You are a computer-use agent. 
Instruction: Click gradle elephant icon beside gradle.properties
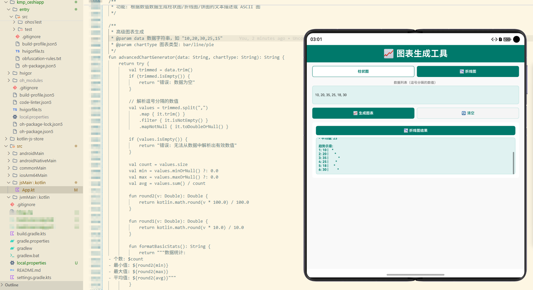(12, 241)
